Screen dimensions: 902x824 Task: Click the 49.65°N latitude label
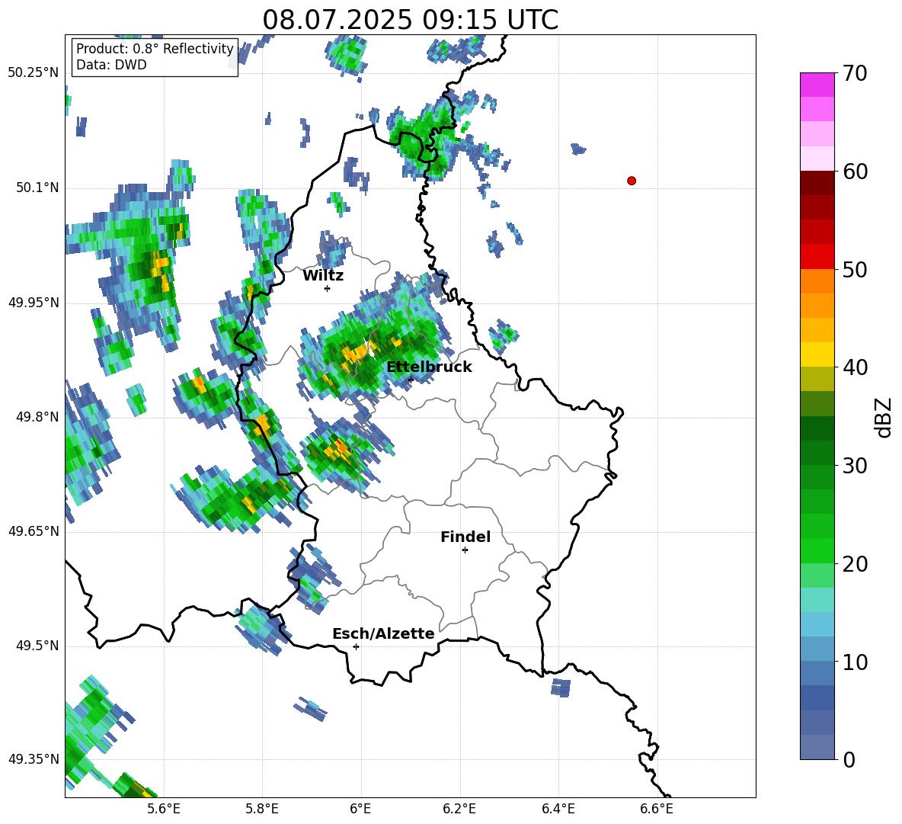34,531
